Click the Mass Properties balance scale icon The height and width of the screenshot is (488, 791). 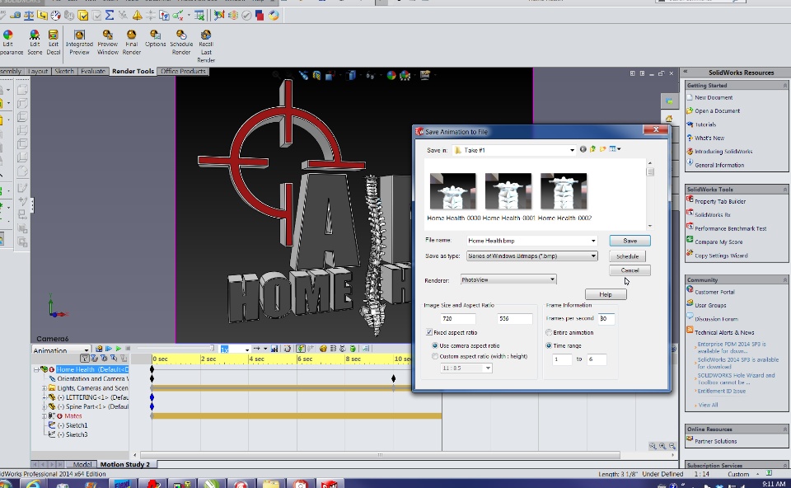point(29,16)
